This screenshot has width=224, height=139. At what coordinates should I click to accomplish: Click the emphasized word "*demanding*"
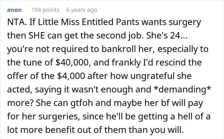coord(183,89)
